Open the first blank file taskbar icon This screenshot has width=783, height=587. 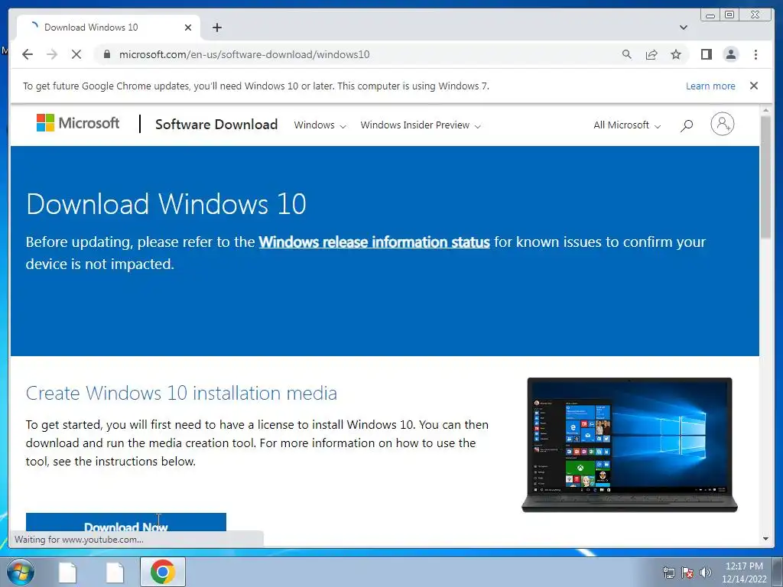point(67,572)
